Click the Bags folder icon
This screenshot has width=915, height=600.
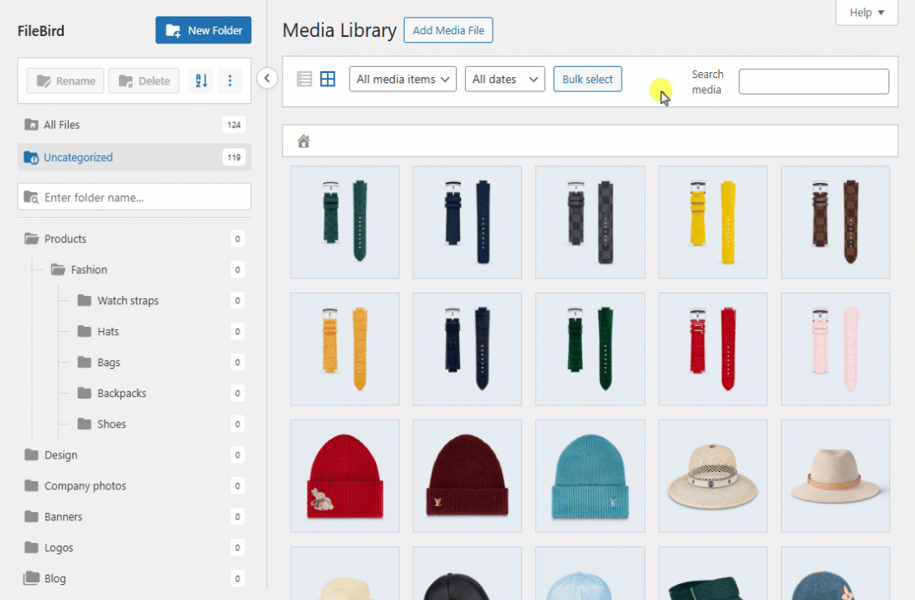[85, 362]
